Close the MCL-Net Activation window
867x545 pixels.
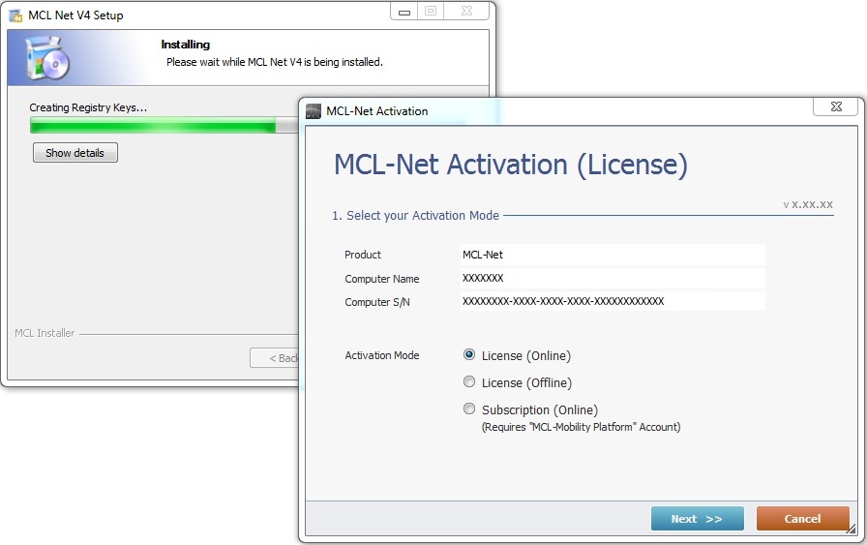click(836, 106)
